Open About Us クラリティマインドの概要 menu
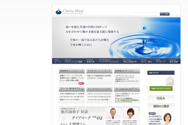 point(74,61)
